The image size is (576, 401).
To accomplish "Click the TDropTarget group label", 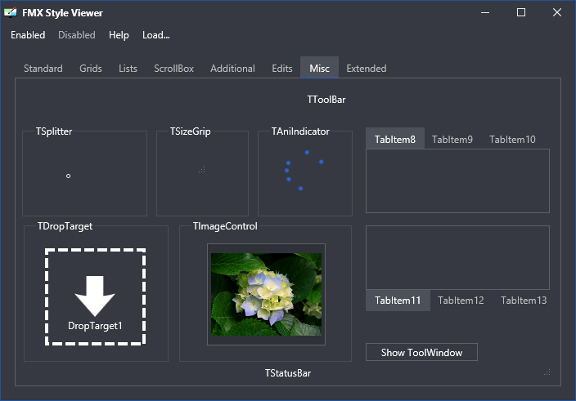I will coord(65,226).
